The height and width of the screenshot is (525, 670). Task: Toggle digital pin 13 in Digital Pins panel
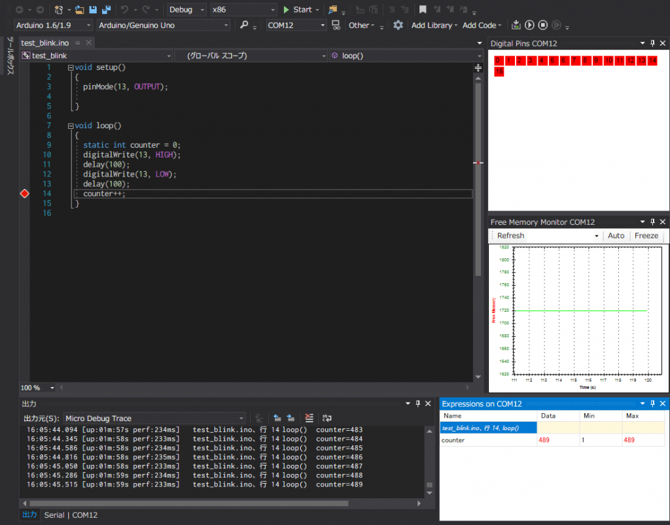pos(642,60)
